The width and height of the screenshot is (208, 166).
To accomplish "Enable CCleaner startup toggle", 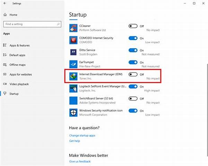I will tap(133, 26).
